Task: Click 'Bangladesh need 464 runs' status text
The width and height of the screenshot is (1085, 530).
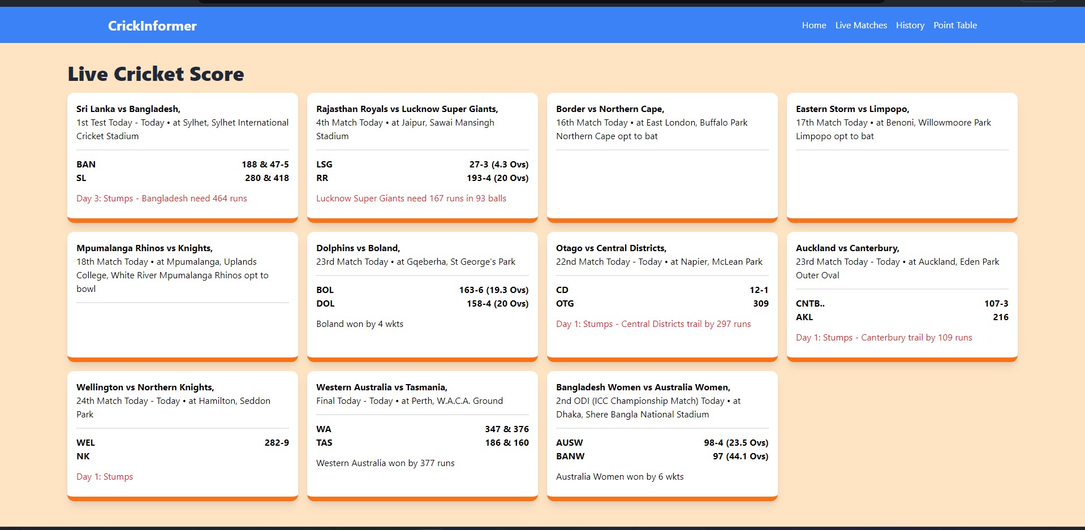Action: (162, 199)
